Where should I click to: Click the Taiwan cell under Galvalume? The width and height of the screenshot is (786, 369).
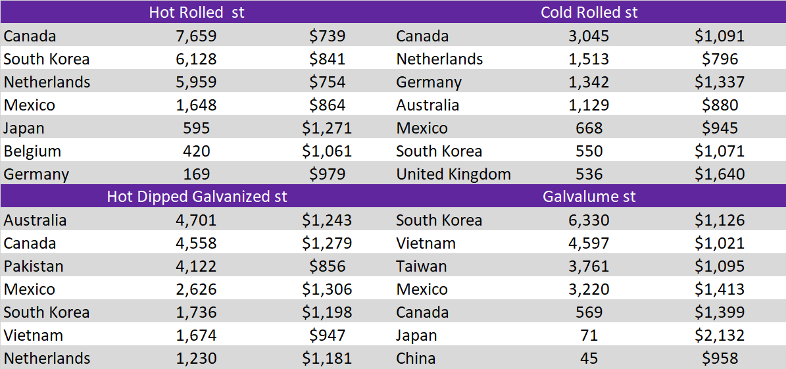[421, 266]
